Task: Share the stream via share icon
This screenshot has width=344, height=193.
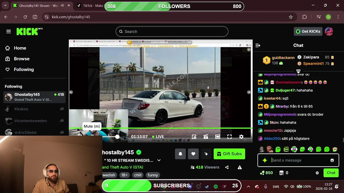Action: pos(227,167)
